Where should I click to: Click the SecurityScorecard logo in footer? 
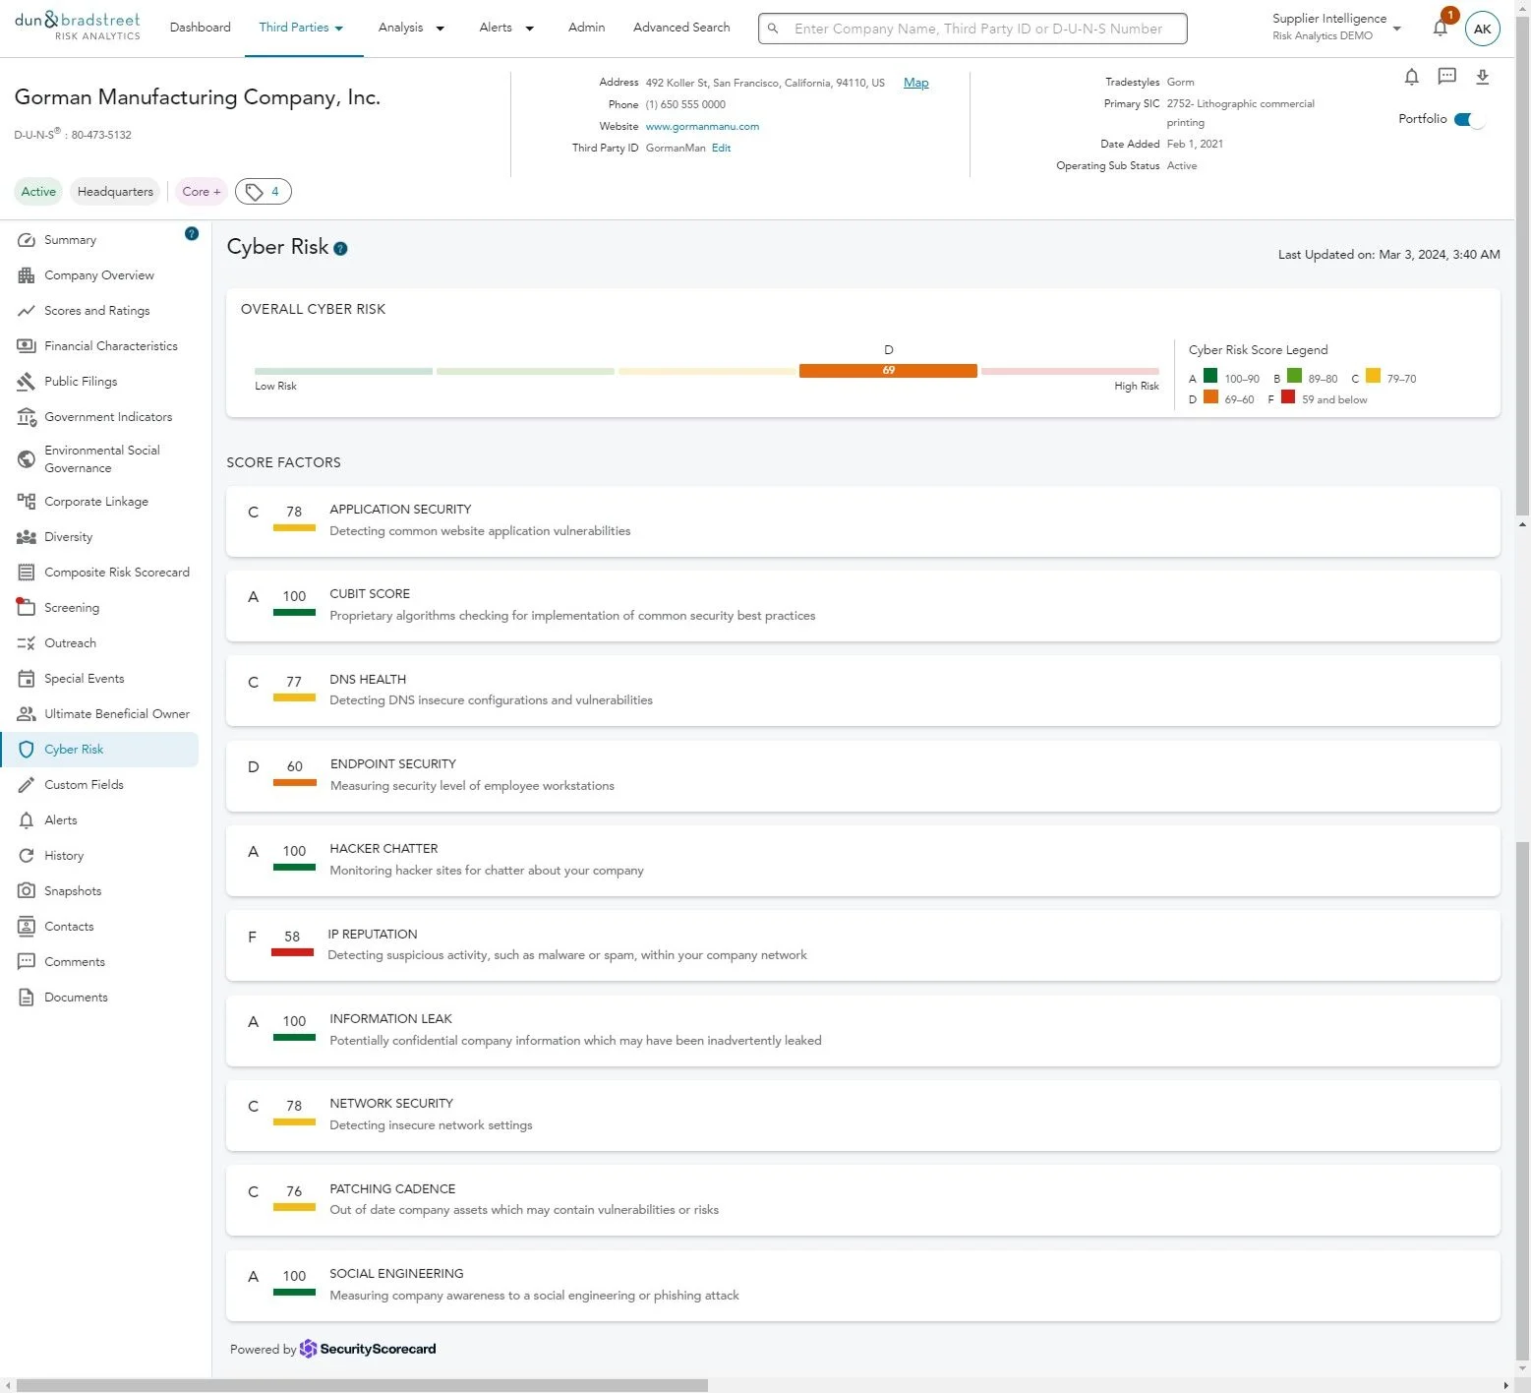(x=368, y=1349)
